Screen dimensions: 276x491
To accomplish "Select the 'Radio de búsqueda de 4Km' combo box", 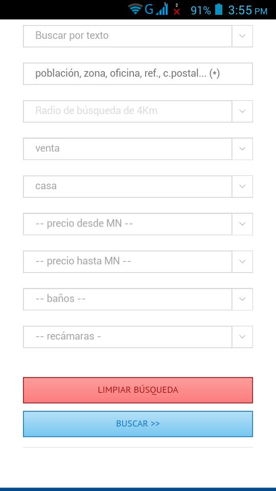I will (138, 111).
